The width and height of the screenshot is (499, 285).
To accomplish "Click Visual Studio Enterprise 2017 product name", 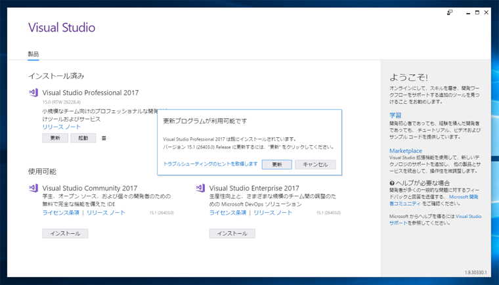I will click(x=254, y=188).
